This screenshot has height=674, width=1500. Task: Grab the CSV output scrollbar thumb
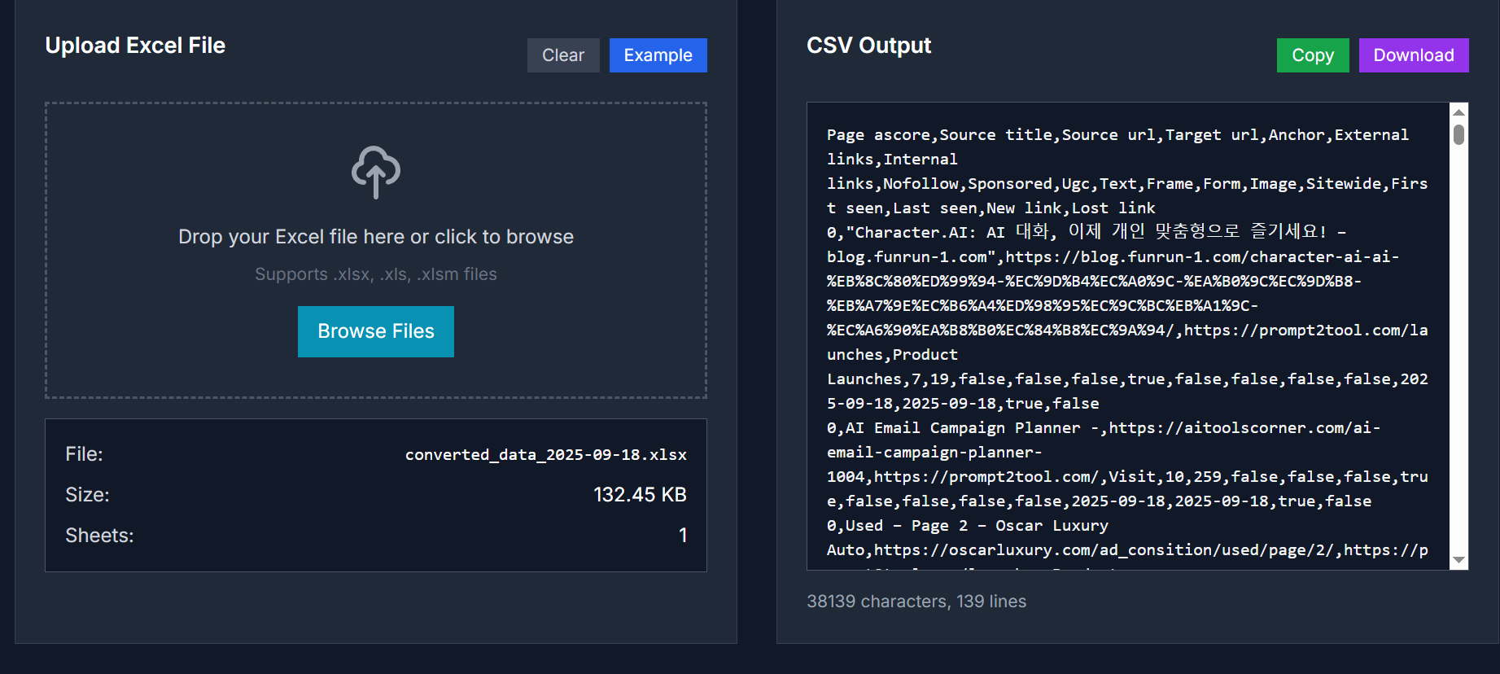click(x=1458, y=134)
